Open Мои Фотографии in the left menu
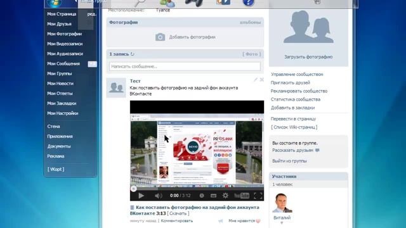The height and width of the screenshot is (228, 406). [x=65, y=34]
